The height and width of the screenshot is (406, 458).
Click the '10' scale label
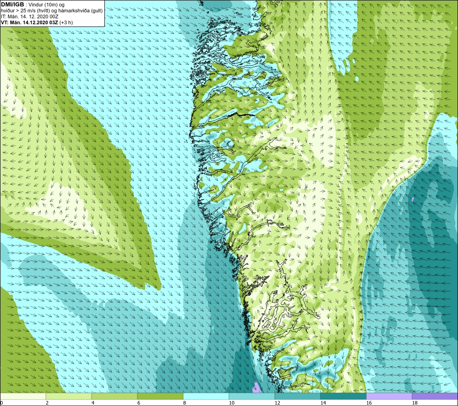(x=232, y=403)
